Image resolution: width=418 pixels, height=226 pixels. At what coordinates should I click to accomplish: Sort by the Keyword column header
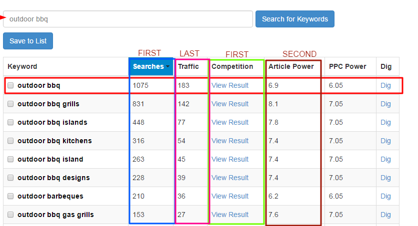pos(22,66)
